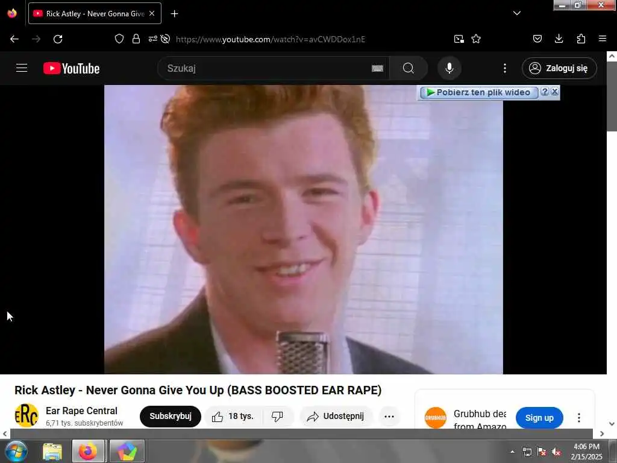Open the Windows Start menu orb
The height and width of the screenshot is (463, 617).
click(x=16, y=451)
